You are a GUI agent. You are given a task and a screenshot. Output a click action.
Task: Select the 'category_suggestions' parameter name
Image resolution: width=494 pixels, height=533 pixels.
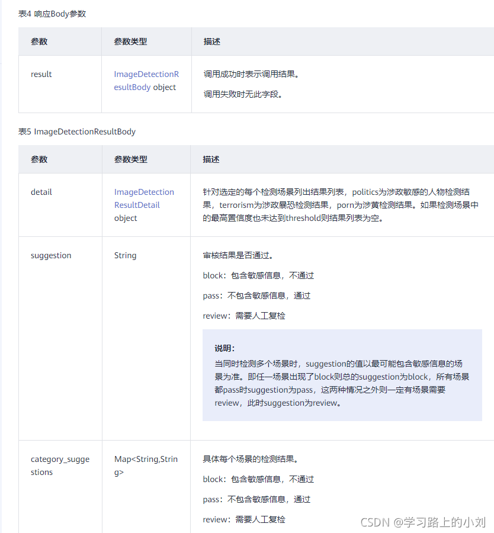coord(60,465)
